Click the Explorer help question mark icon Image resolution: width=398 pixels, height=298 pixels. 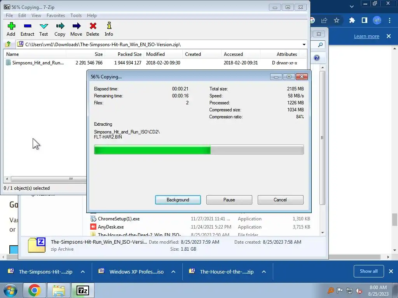click(317, 58)
